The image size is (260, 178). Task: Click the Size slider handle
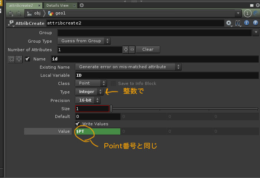click(111, 109)
